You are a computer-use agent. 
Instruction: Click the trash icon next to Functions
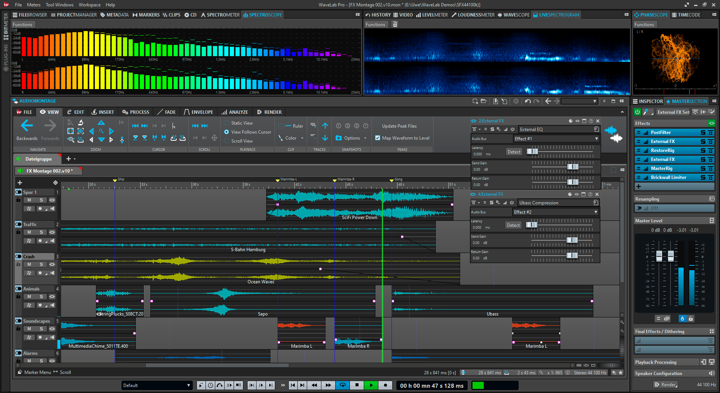coord(395,24)
